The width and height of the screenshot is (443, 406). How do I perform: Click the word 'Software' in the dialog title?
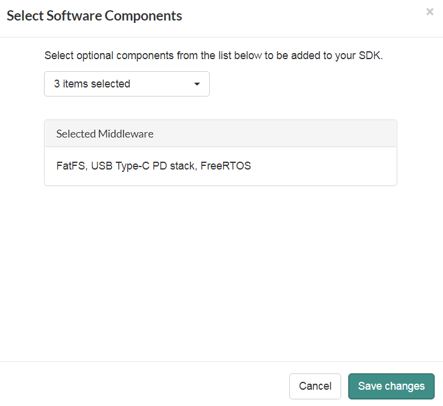click(x=74, y=16)
